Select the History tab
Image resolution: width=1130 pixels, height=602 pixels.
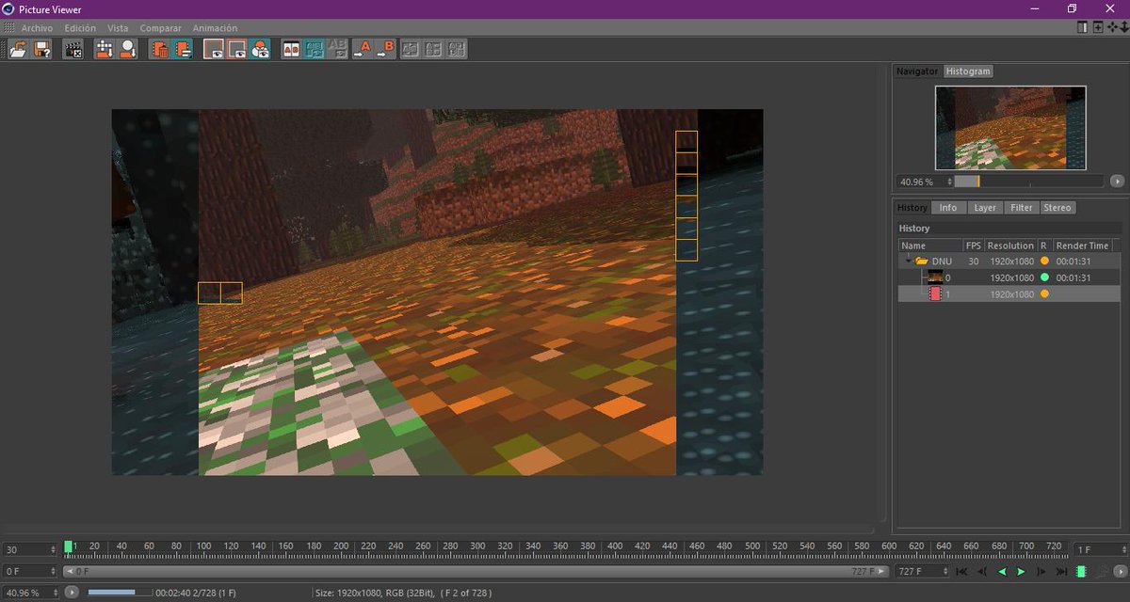[912, 208]
